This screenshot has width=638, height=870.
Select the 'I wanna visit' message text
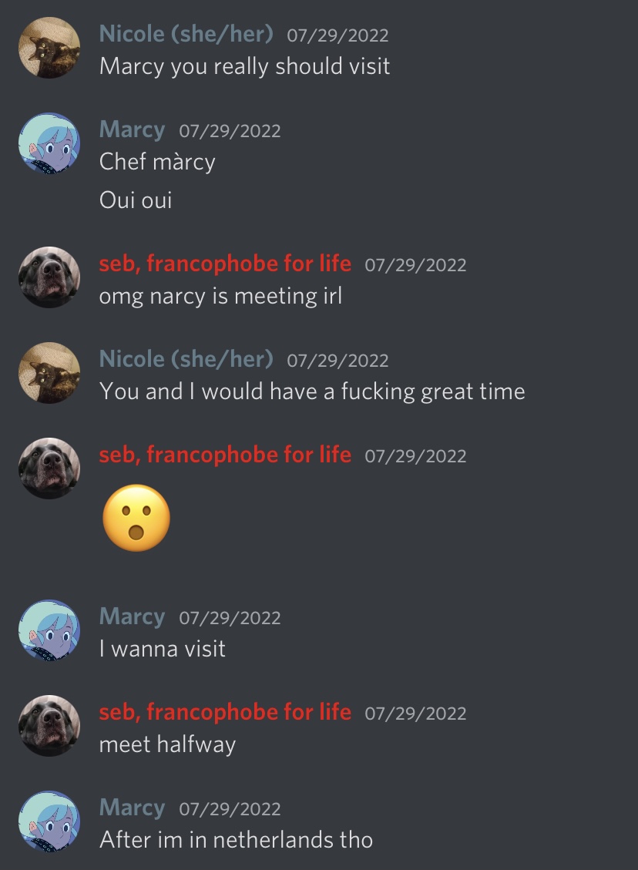pyautogui.click(x=163, y=649)
